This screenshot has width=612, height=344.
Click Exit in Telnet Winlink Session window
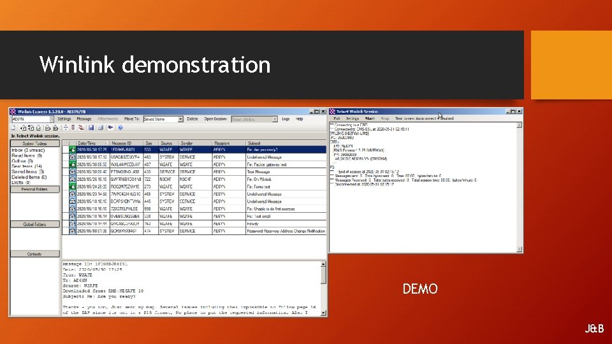[337, 118]
